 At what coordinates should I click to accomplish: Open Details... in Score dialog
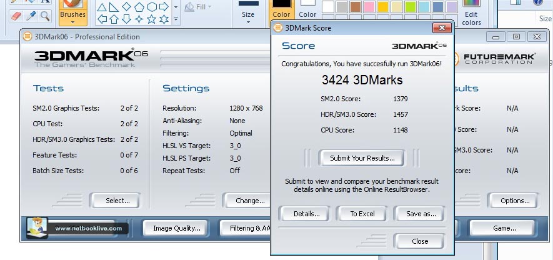tap(304, 214)
